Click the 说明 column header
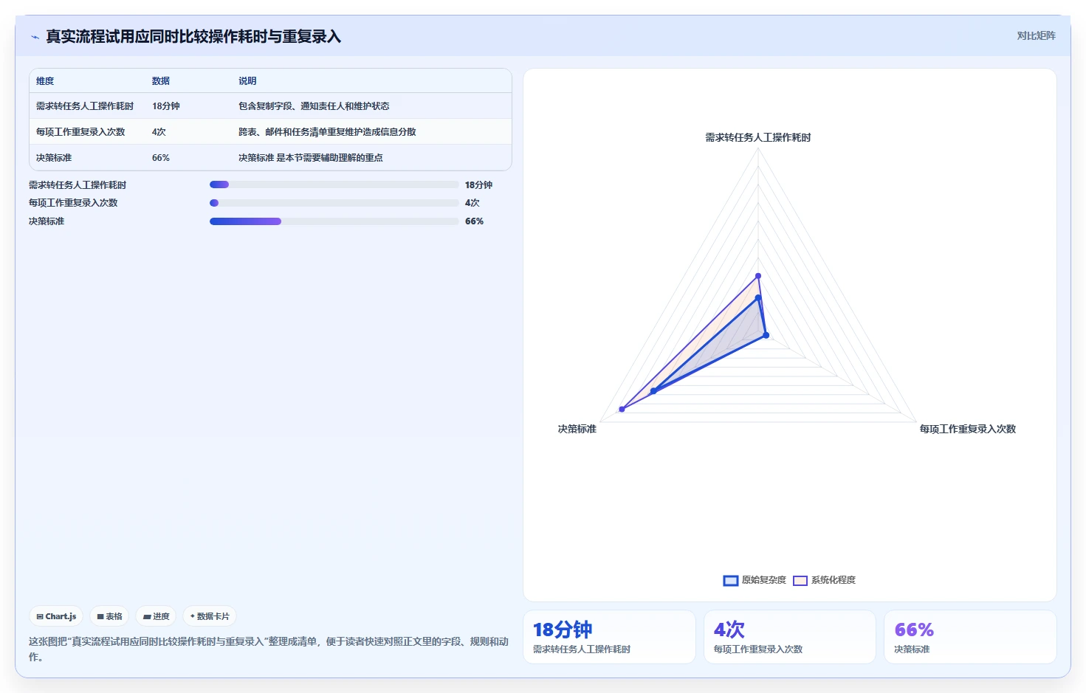The width and height of the screenshot is (1086, 693). 247,81
